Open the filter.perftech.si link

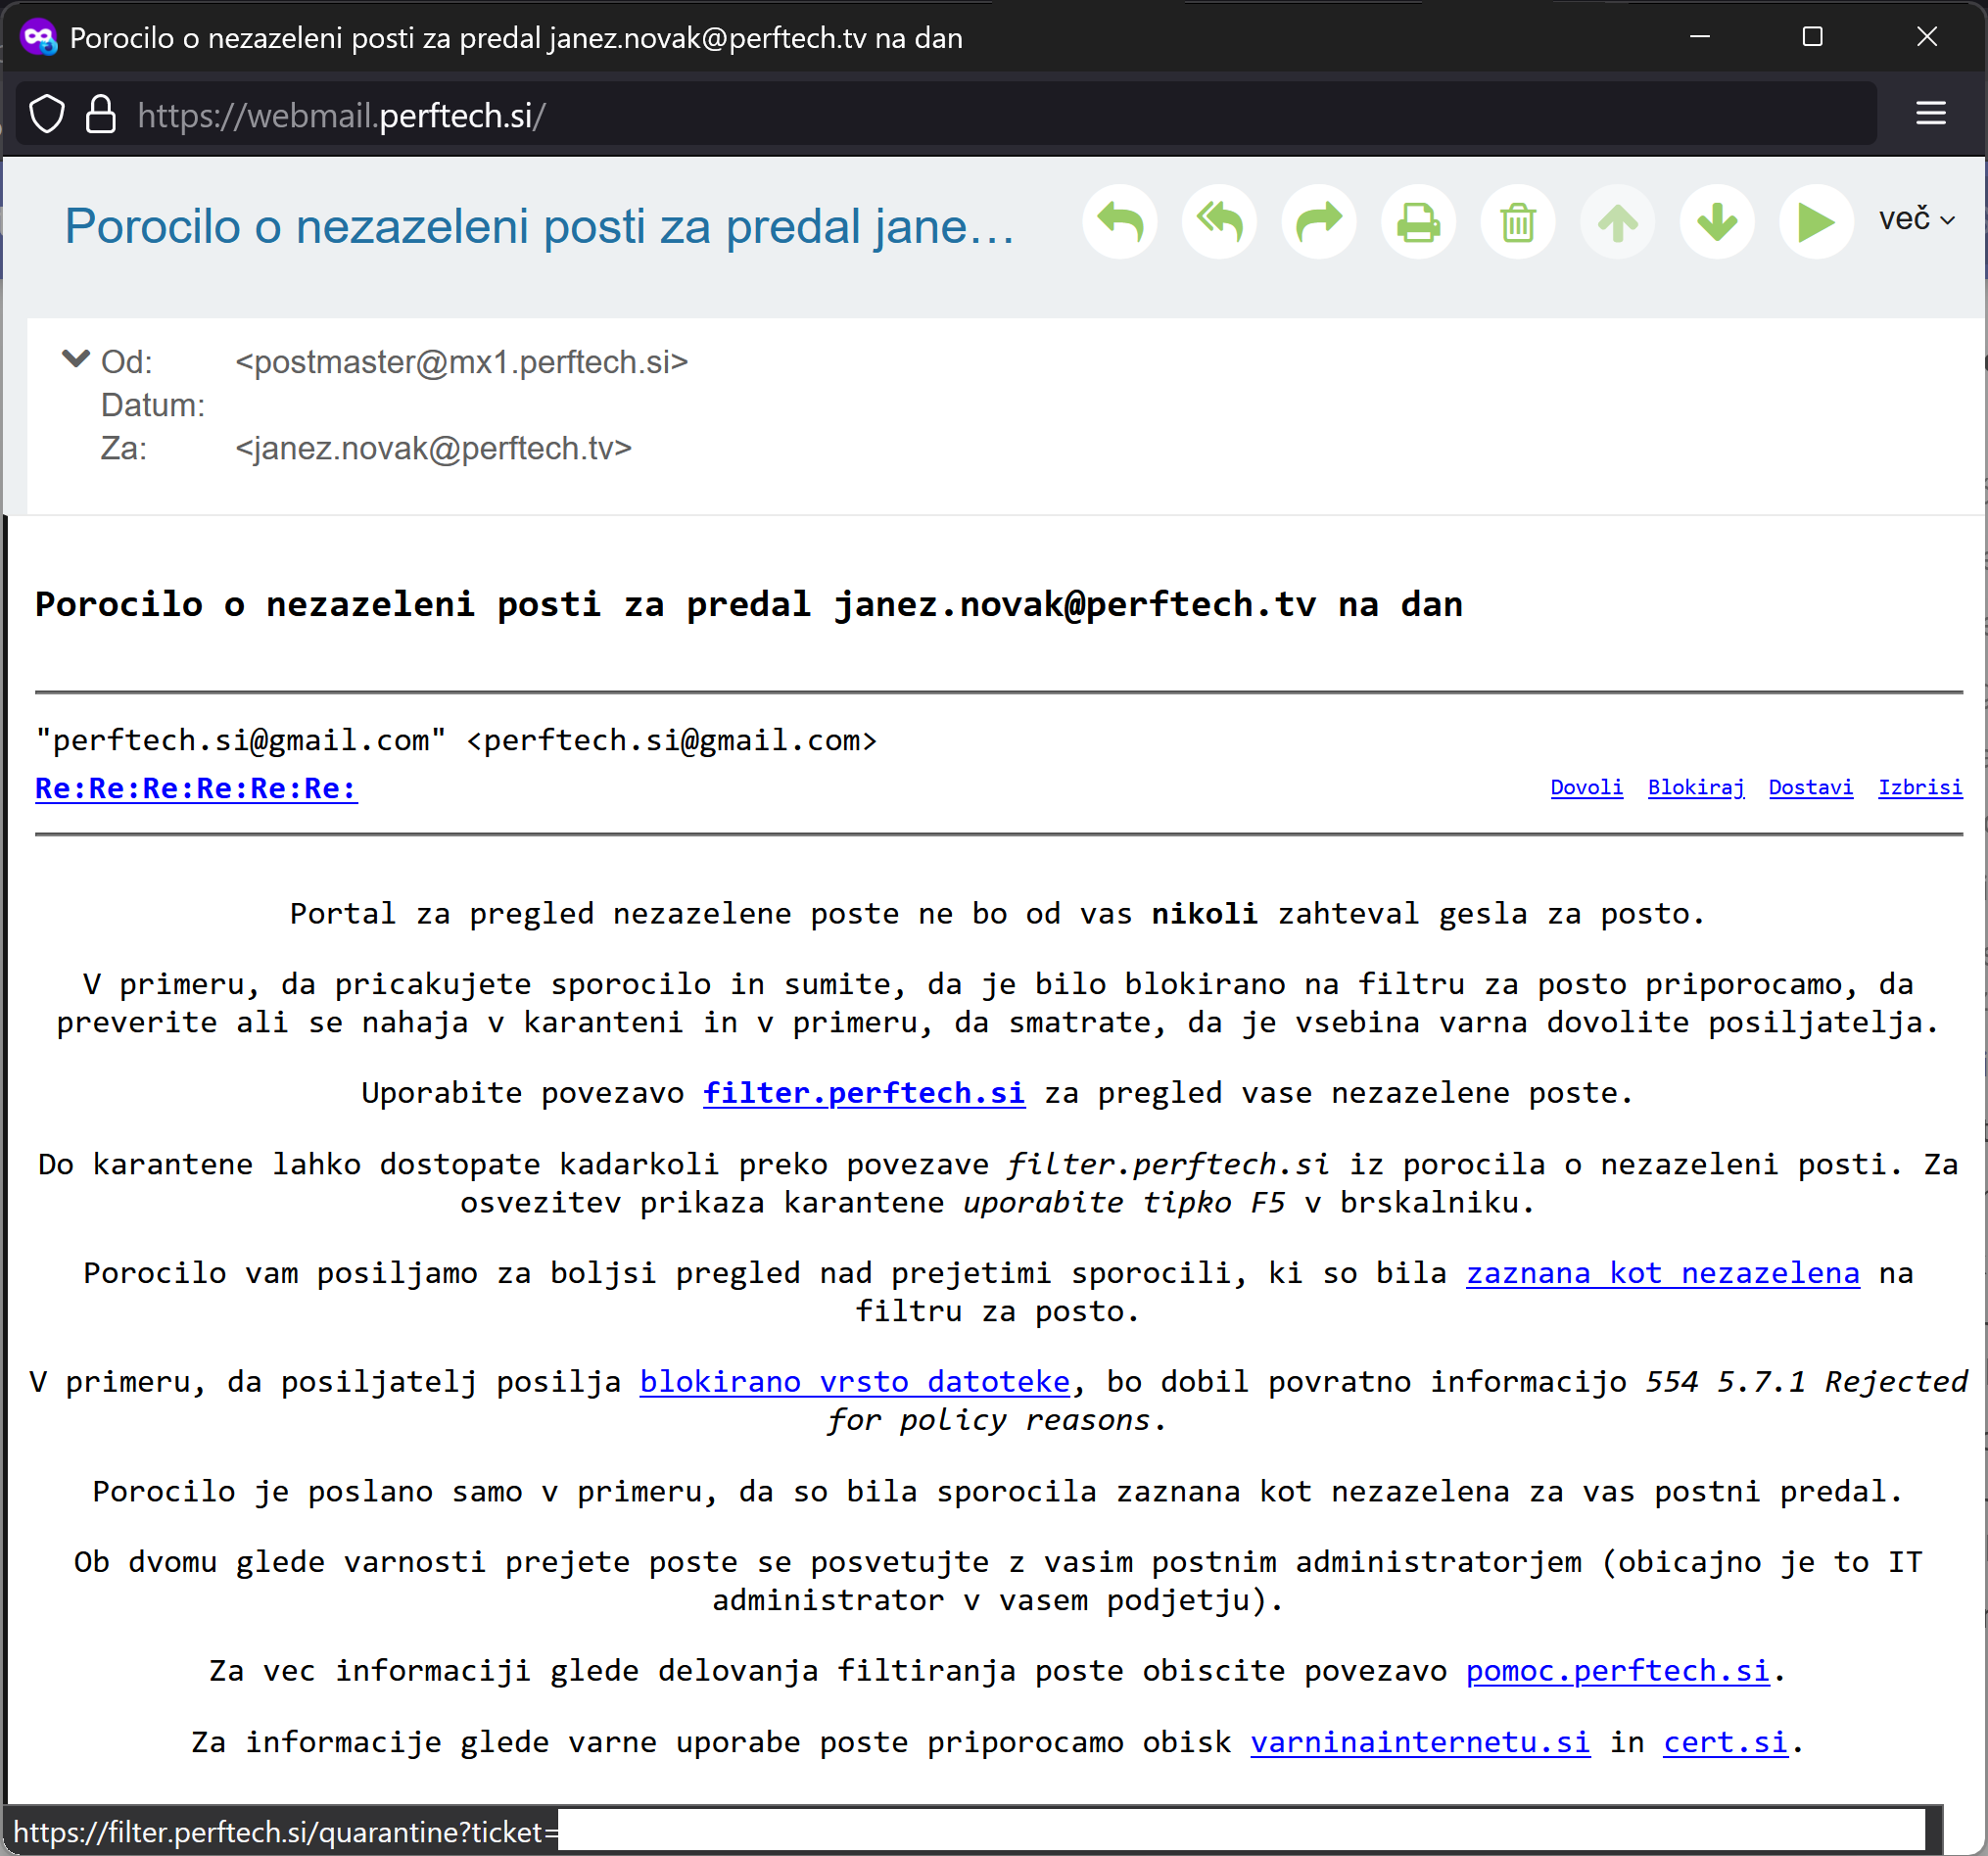coord(864,1093)
